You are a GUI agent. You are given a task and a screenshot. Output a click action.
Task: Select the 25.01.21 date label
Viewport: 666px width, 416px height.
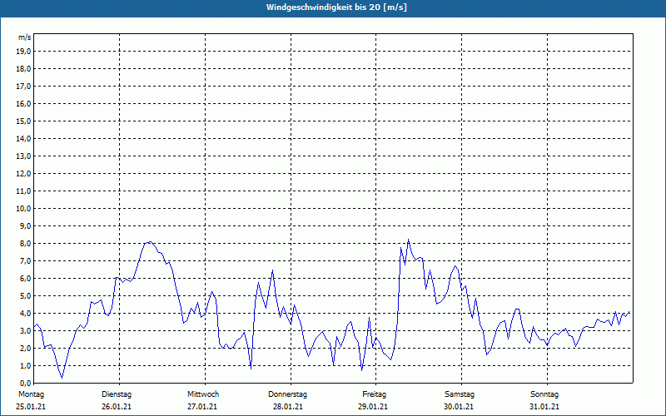tap(31, 407)
